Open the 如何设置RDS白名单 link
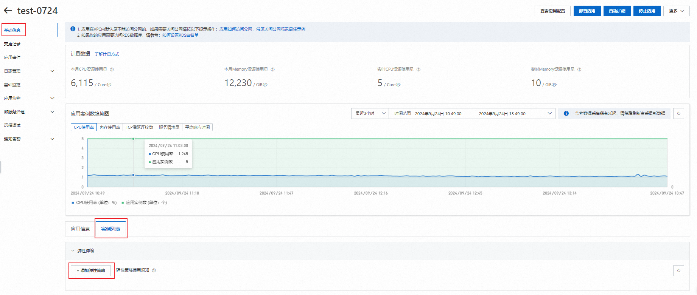The width and height of the screenshot is (697, 295). pyautogui.click(x=180, y=35)
